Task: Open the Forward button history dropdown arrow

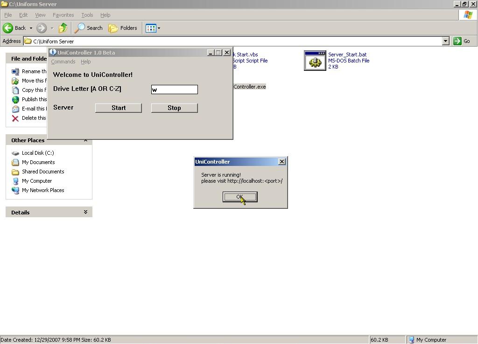Action: 52,28
